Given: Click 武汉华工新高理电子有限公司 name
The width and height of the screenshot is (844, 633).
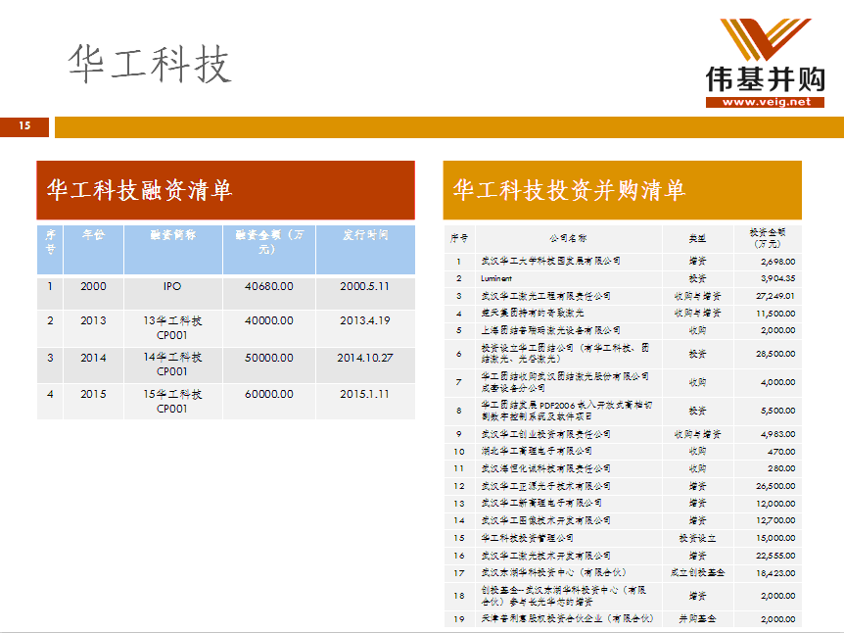Looking at the screenshot, I should pyautogui.click(x=541, y=504).
